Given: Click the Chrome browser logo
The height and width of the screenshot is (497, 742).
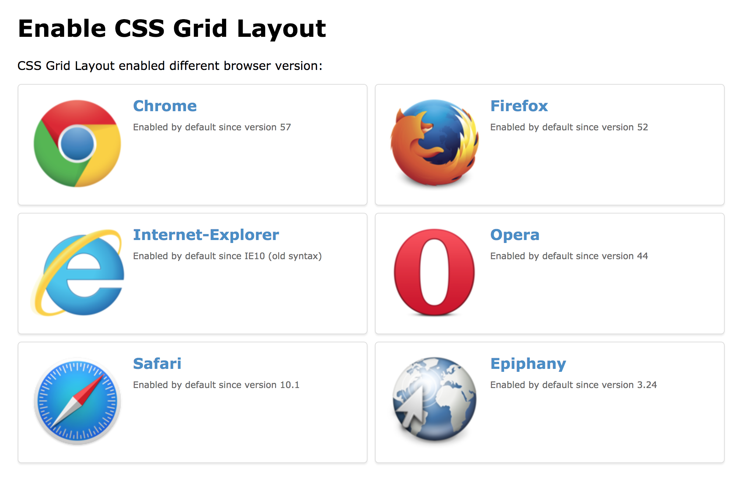Looking at the screenshot, I should click(x=77, y=144).
